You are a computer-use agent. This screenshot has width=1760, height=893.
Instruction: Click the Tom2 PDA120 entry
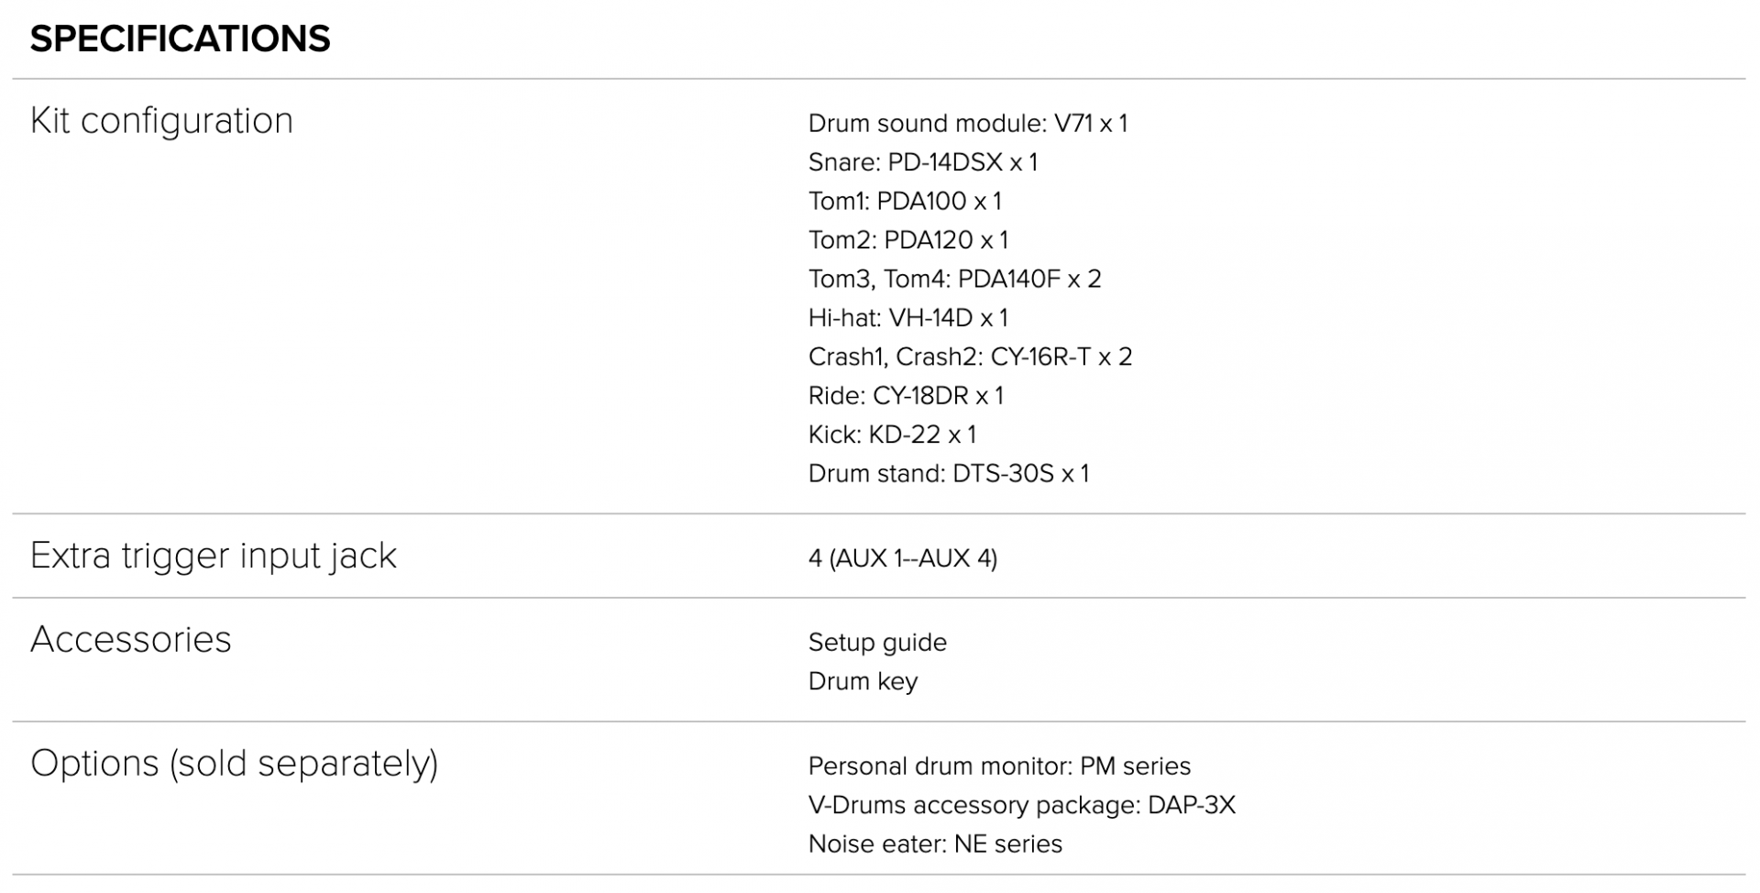point(908,240)
